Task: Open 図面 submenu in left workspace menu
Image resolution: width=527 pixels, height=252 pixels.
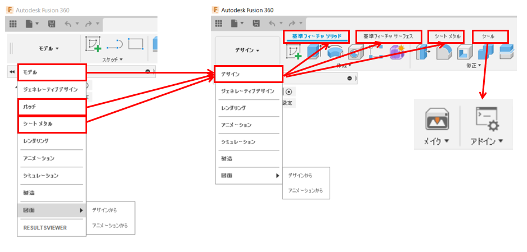Action: [x=52, y=210]
